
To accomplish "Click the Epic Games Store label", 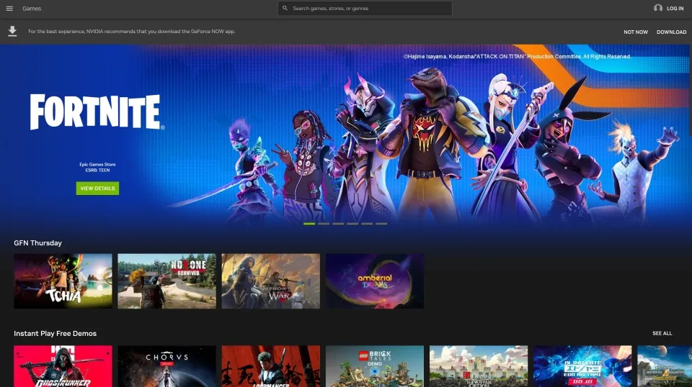I will (97, 164).
